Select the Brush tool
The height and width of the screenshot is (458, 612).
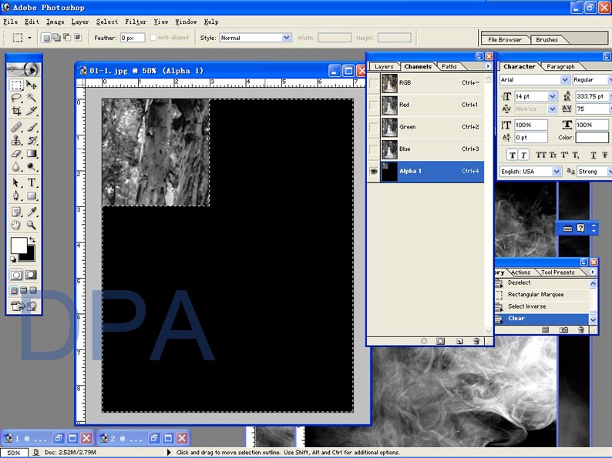32,127
